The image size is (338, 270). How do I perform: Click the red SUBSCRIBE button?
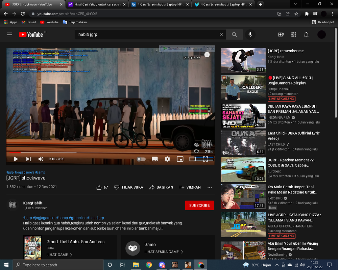199,206
